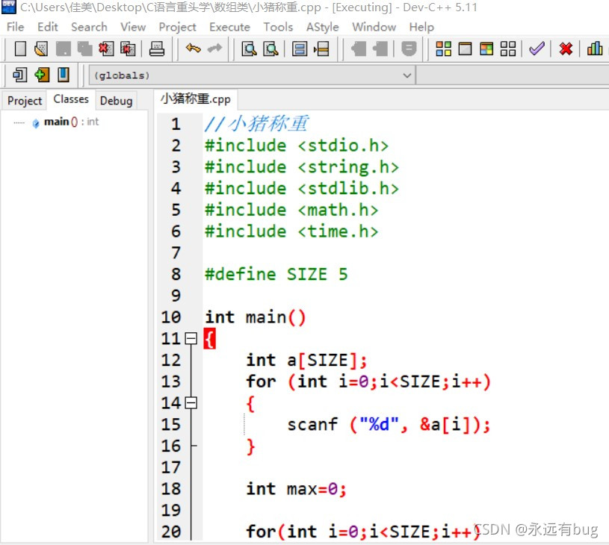Click the '#include <stdio.h>' code line

pyautogui.click(x=297, y=146)
